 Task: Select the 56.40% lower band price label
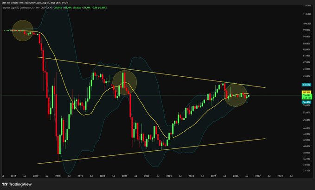click(306, 102)
